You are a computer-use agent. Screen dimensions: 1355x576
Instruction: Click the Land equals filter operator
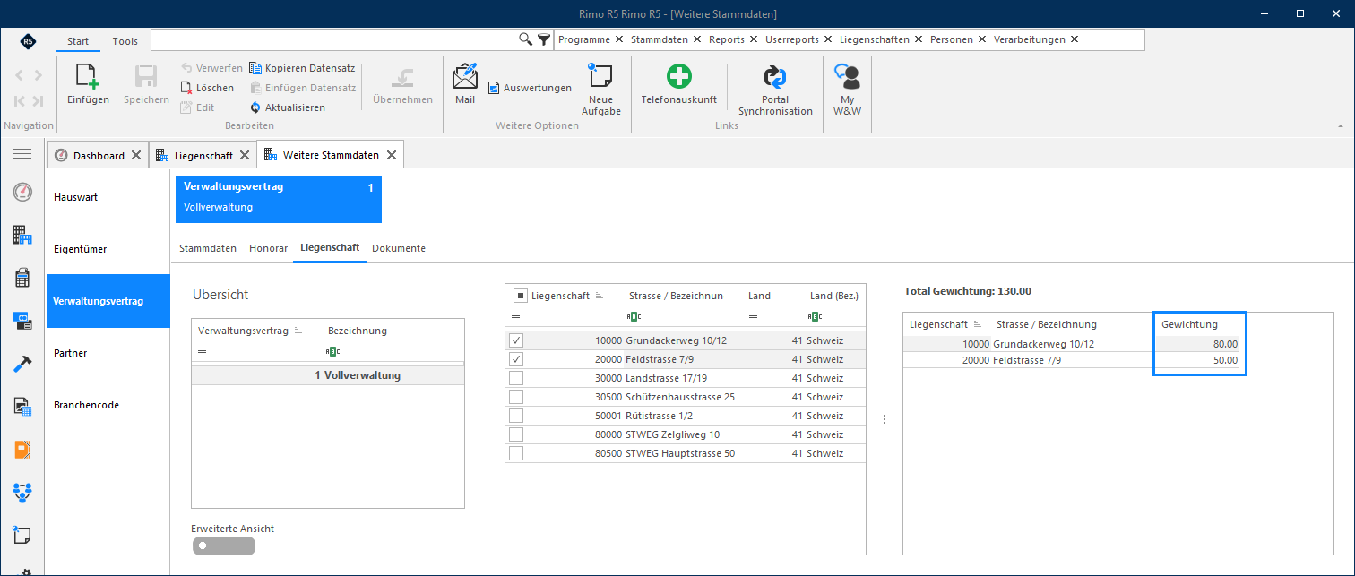click(754, 316)
